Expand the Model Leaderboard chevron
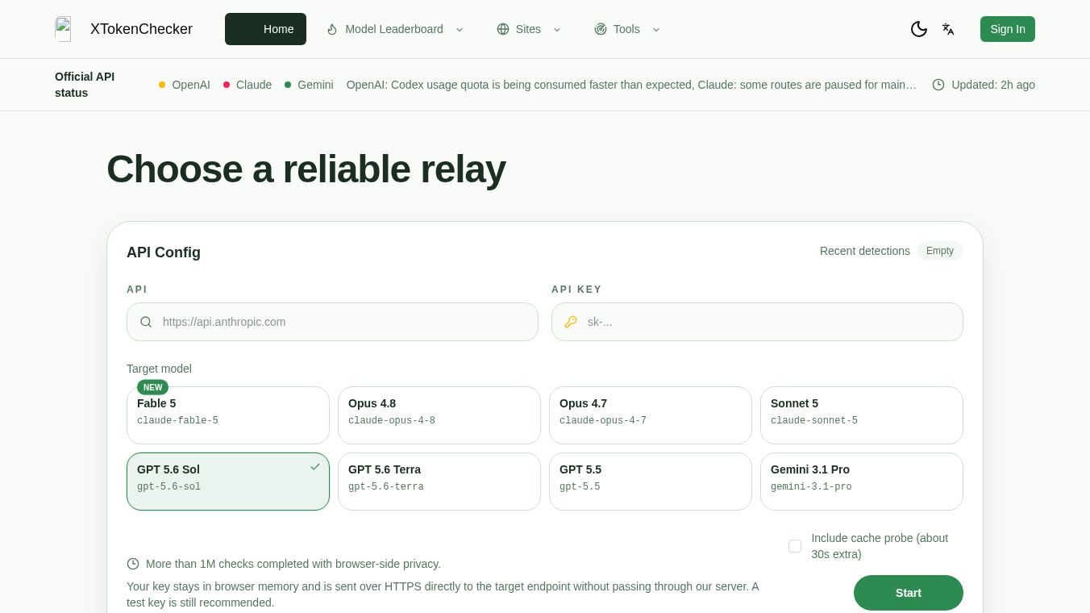The image size is (1090, 613). coord(460,29)
